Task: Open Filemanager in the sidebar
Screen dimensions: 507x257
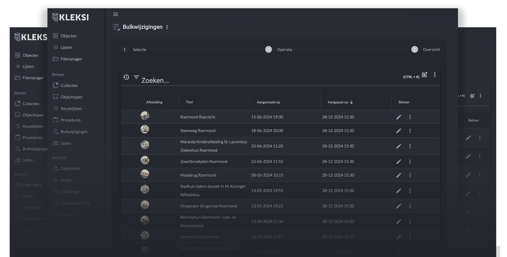Action: (71, 59)
